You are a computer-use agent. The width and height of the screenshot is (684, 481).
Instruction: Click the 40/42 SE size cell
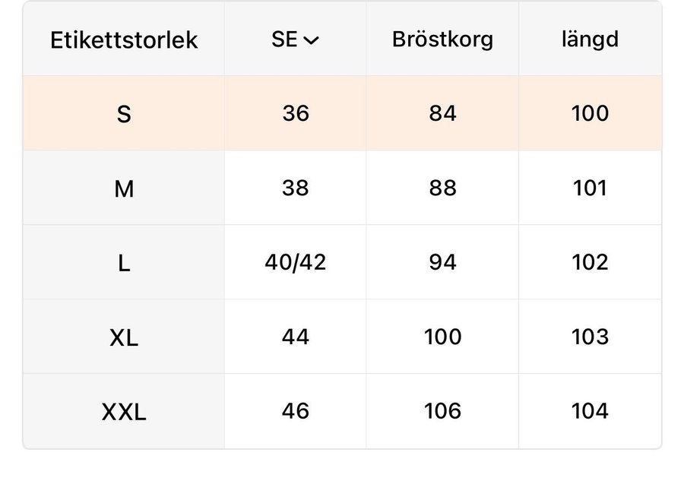(296, 262)
